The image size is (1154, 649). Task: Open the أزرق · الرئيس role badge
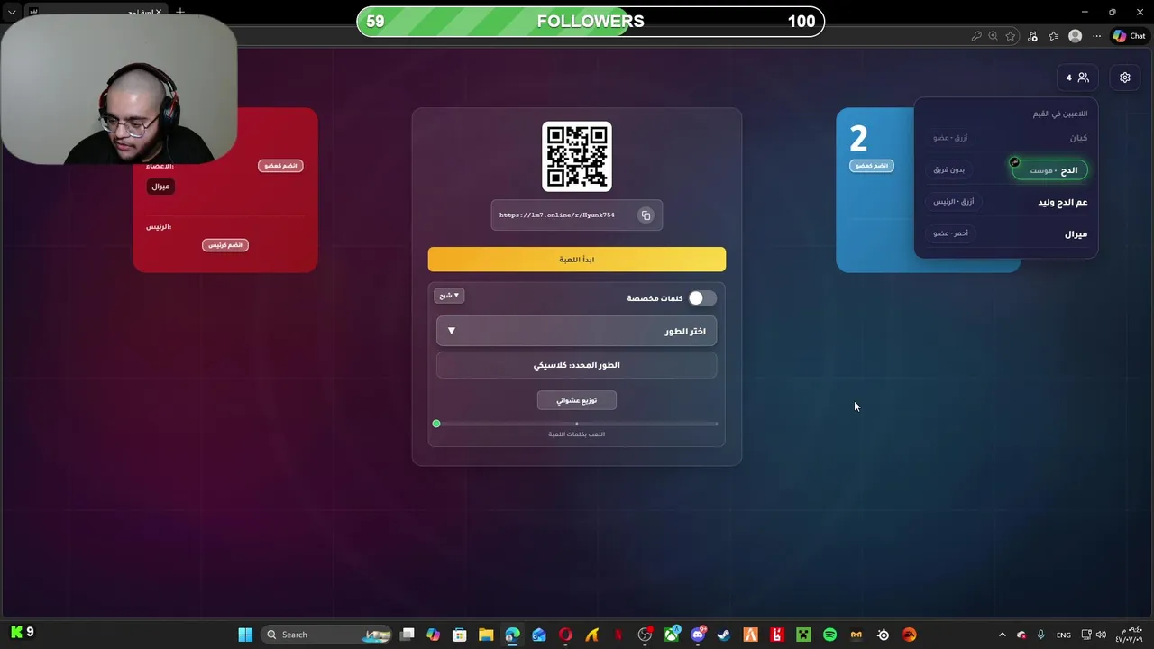click(954, 202)
